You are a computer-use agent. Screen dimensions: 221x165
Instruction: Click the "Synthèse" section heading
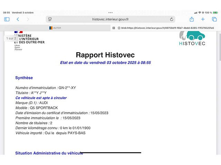[24, 78]
